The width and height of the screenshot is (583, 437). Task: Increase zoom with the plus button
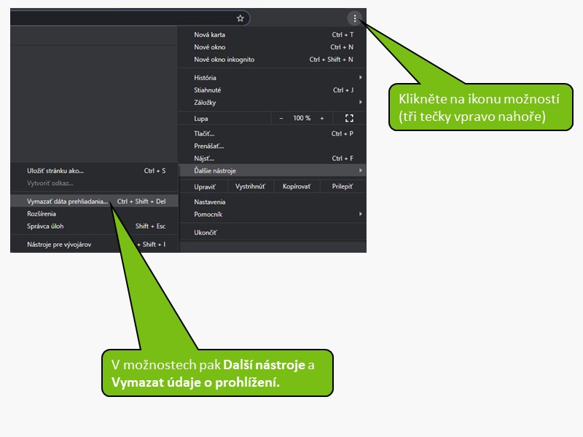point(321,118)
